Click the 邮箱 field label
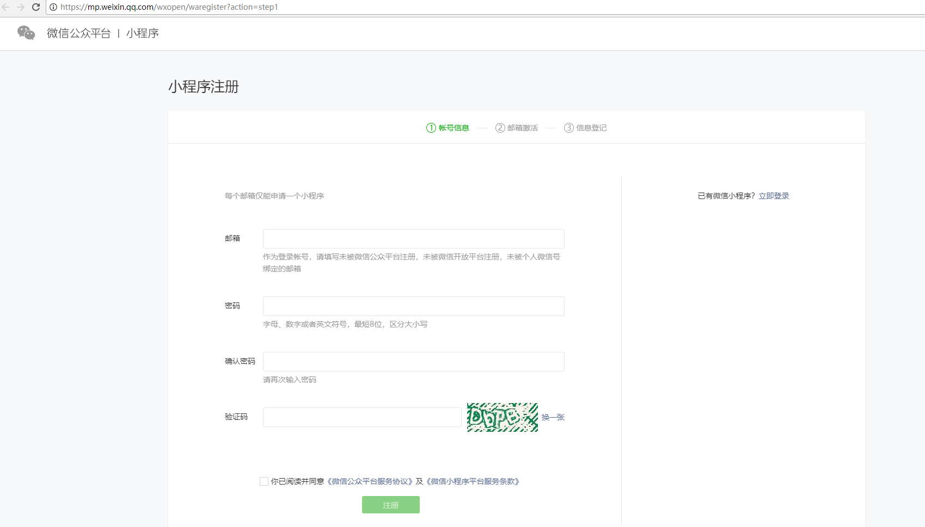Viewport: 925px width, 527px height. (x=232, y=238)
